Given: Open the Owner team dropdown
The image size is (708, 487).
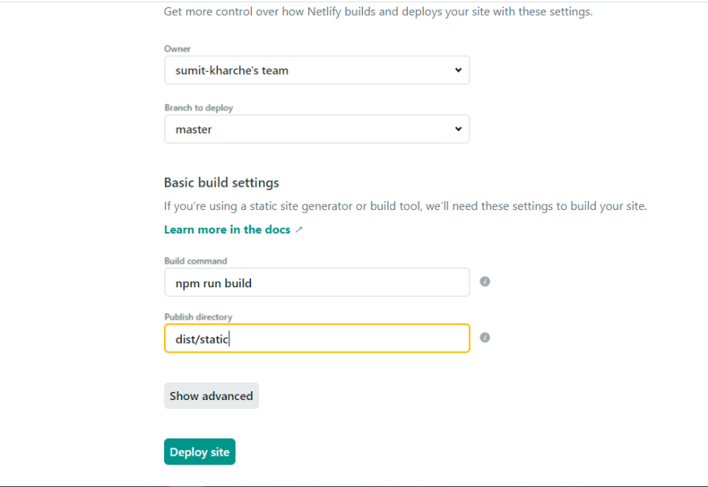Looking at the screenshot, I should click(316, 70).
